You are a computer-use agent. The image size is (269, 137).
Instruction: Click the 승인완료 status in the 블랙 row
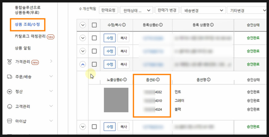[253, 109]
